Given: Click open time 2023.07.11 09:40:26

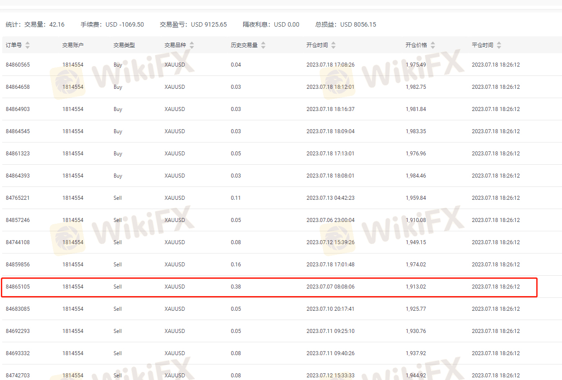Looking at the screenshot, I should tap(330, 353).
